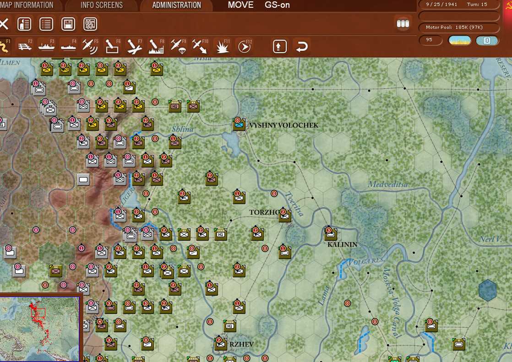Image resolution: width=512 pixels, height=362 pixels.
Task: Click the minimap in the bottom-left corner
Action: (x=40, y=328)
